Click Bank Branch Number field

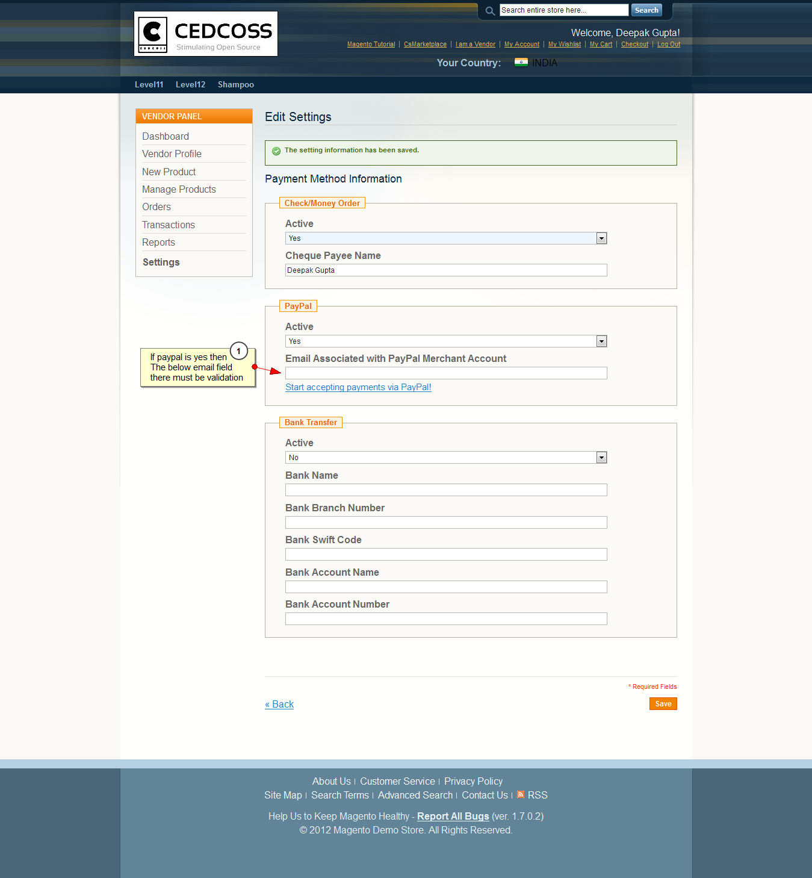pyautogui.click(x=446, y=523)
